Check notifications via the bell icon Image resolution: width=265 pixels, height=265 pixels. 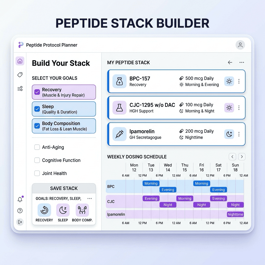[x=20, y=199]
